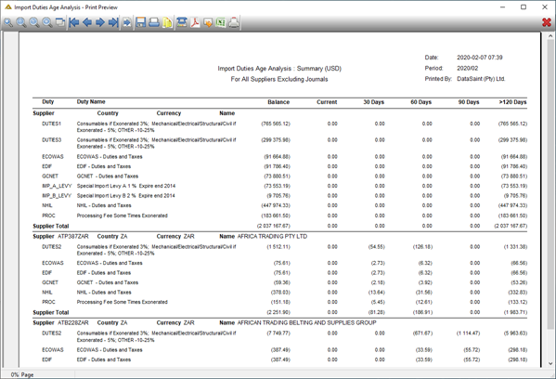Click the yellow copy pages icon

167,22
